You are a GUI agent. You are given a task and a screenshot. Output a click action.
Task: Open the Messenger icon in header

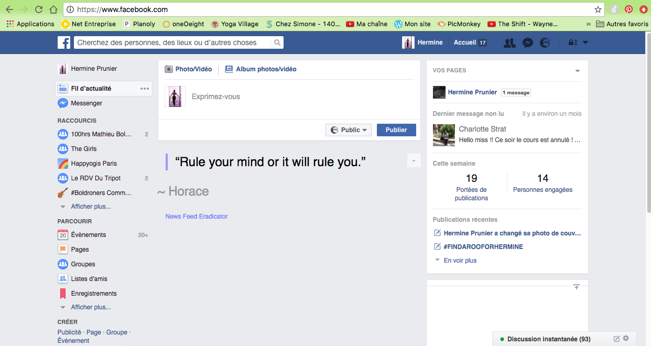(528, 43)
